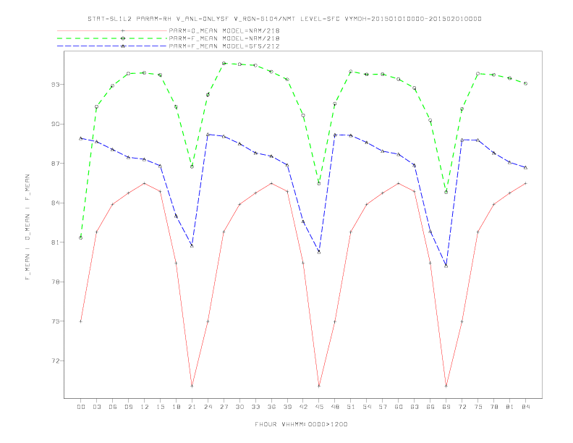Image resolution: width=573 pixels, height=443 pixels.
Task: Select legend entry PARM=F_MEAN MODEL=NAM/218
Action: coord(224,38)
